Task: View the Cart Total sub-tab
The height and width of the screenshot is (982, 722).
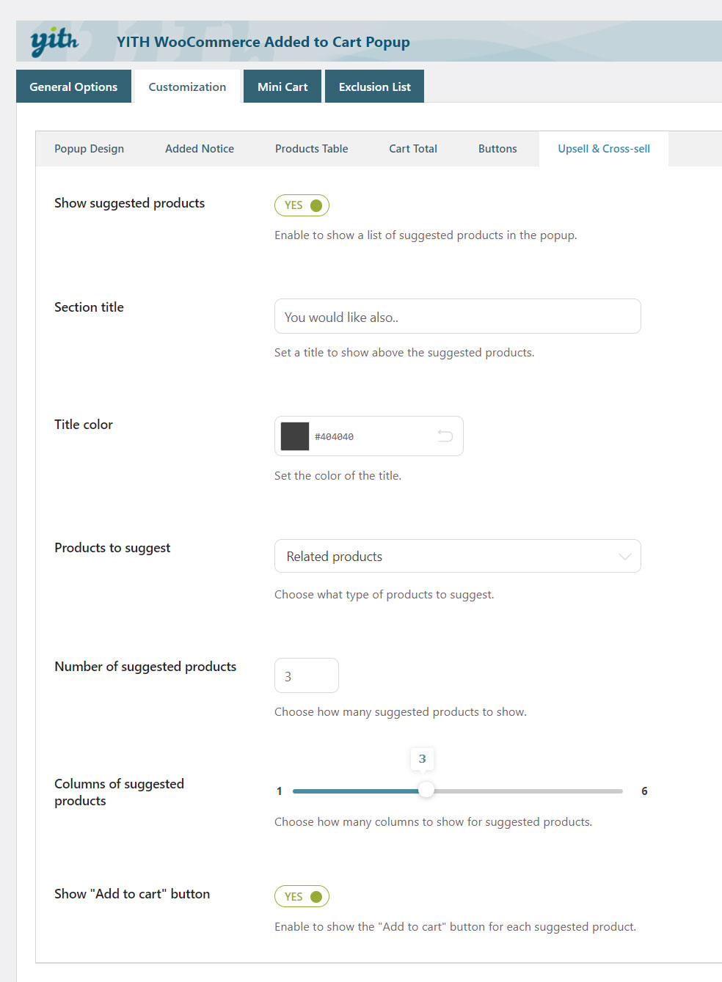Action: [x=413, y=149]
